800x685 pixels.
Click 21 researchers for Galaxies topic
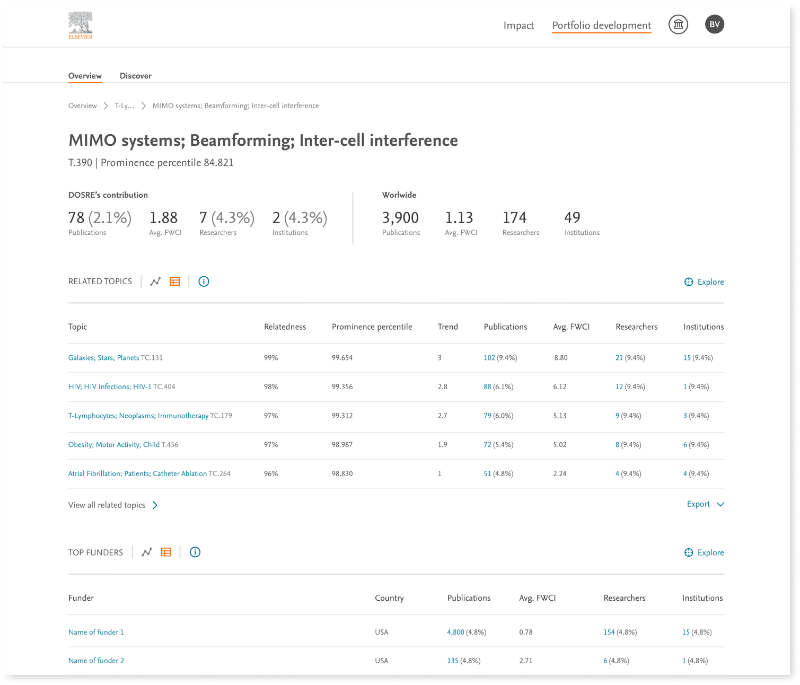(x=619, y=358)
